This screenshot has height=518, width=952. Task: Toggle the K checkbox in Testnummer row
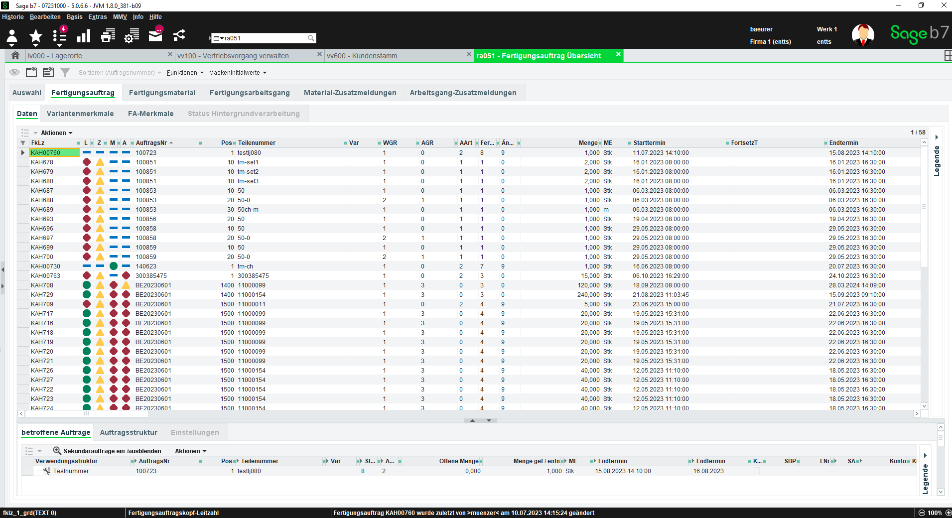coord(756,471)
